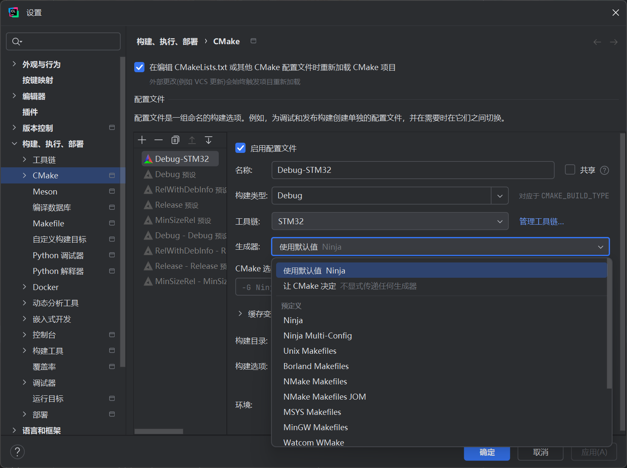Click the project icon beside 编译数据库
627x468 pixels.
[112, 207]
